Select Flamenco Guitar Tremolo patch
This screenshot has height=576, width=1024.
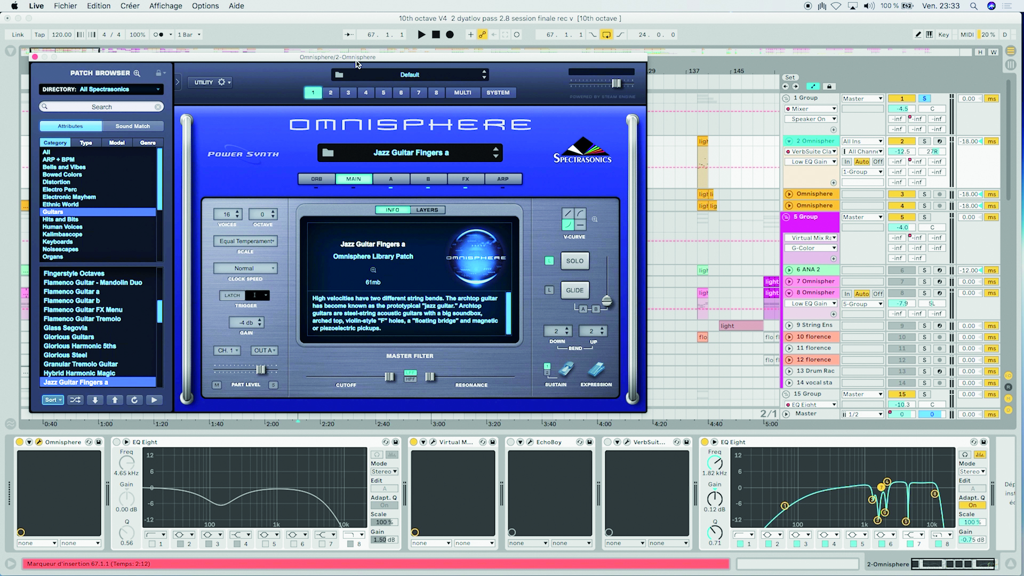point(82,319)
